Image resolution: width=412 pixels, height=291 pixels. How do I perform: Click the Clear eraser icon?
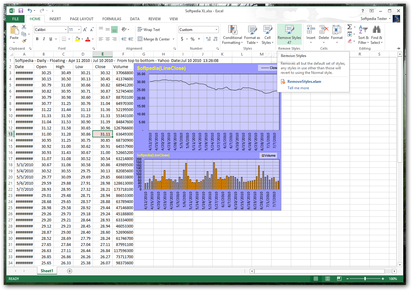pyautogui.click(x=350, y=41)
